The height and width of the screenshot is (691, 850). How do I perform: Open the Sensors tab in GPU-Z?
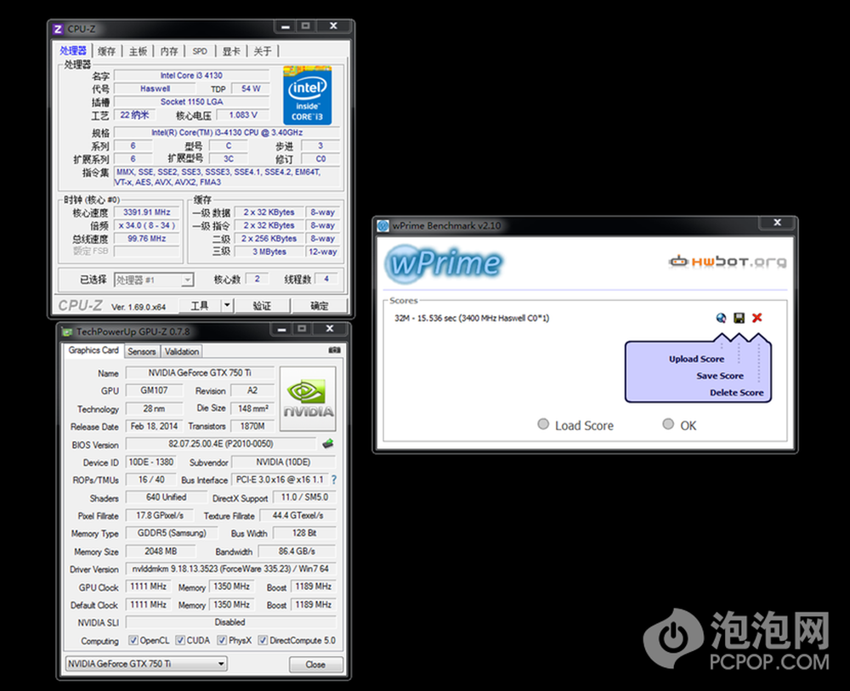[141, 351]
